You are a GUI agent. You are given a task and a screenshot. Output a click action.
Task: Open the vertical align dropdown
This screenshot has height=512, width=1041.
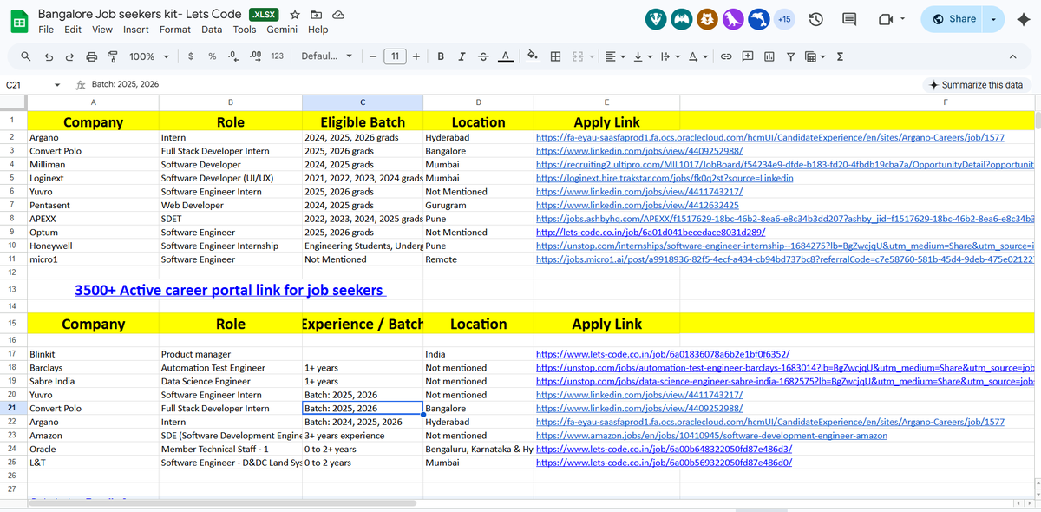[643, 56]
